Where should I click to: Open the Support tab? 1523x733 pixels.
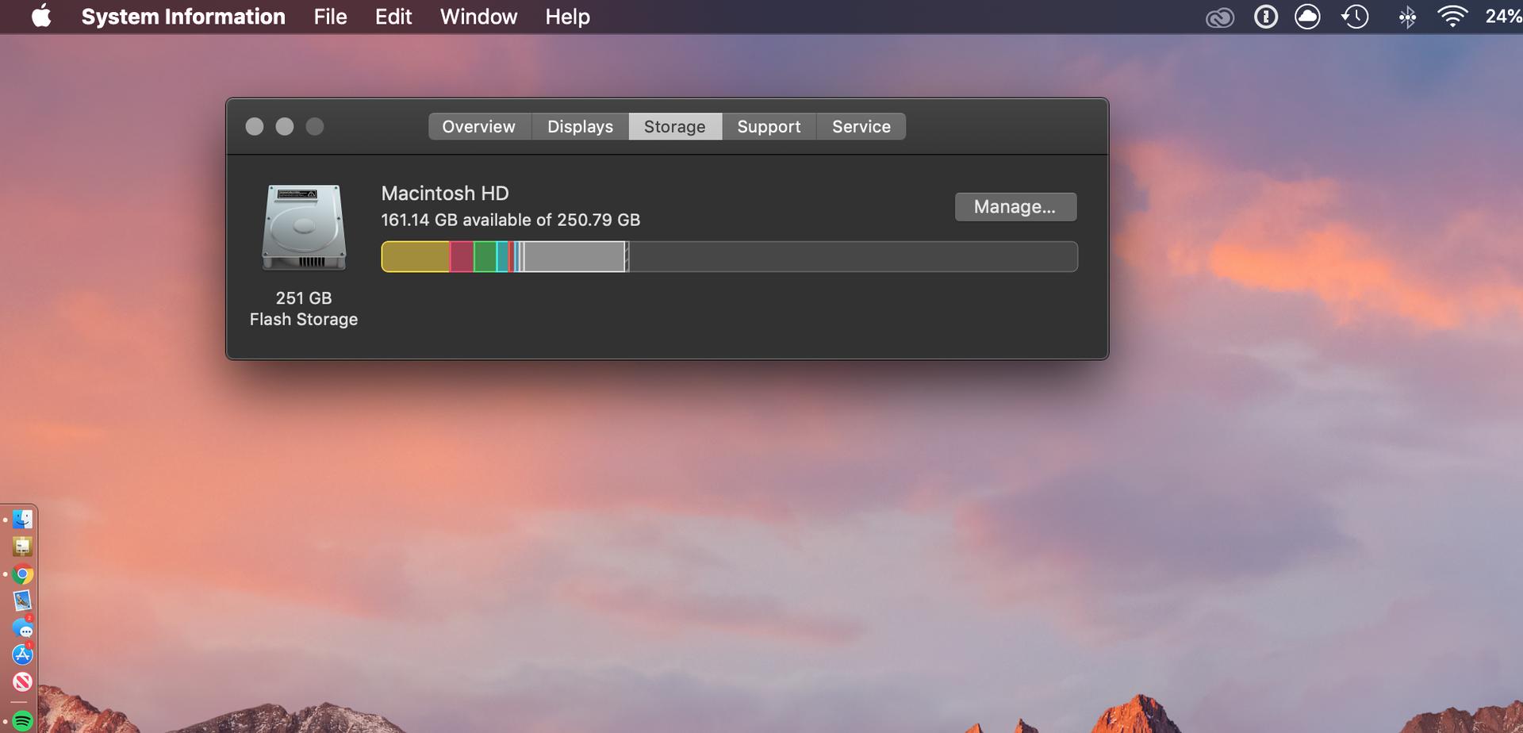click(x=769, y=126)
